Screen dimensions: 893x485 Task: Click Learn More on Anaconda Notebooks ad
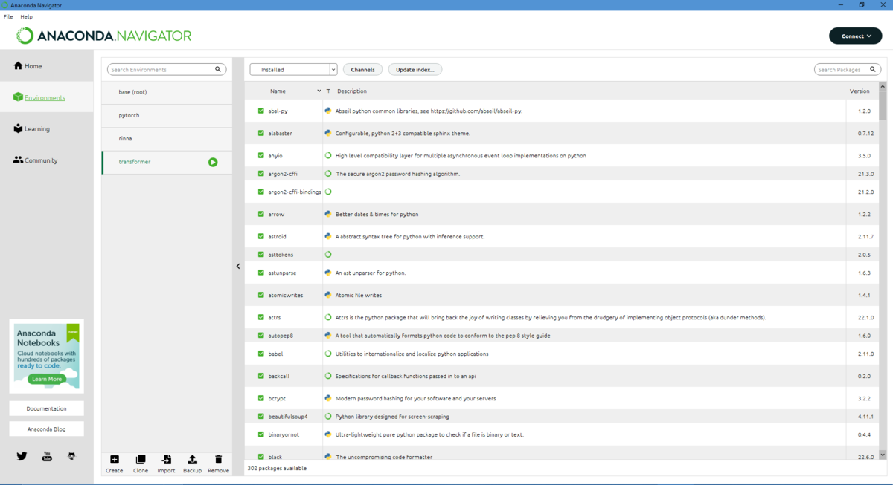(46, 379)
